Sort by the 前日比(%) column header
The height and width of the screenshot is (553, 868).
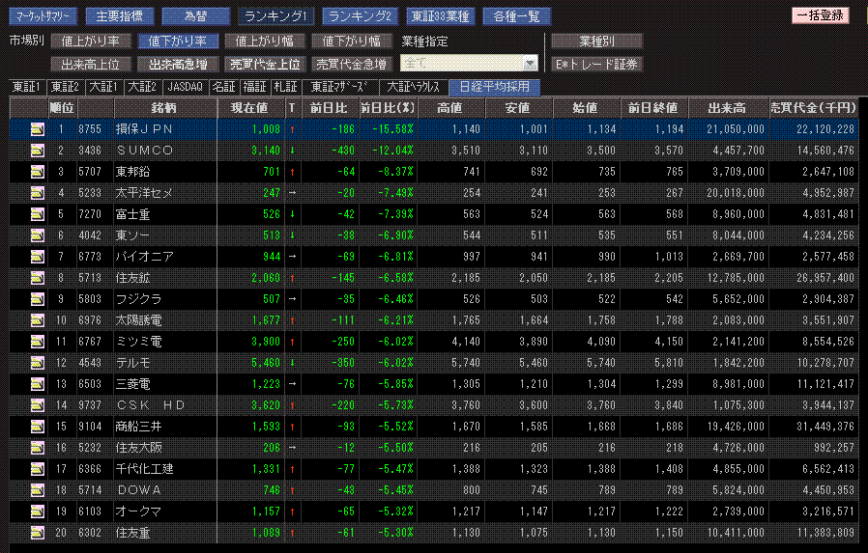(388, 107)
